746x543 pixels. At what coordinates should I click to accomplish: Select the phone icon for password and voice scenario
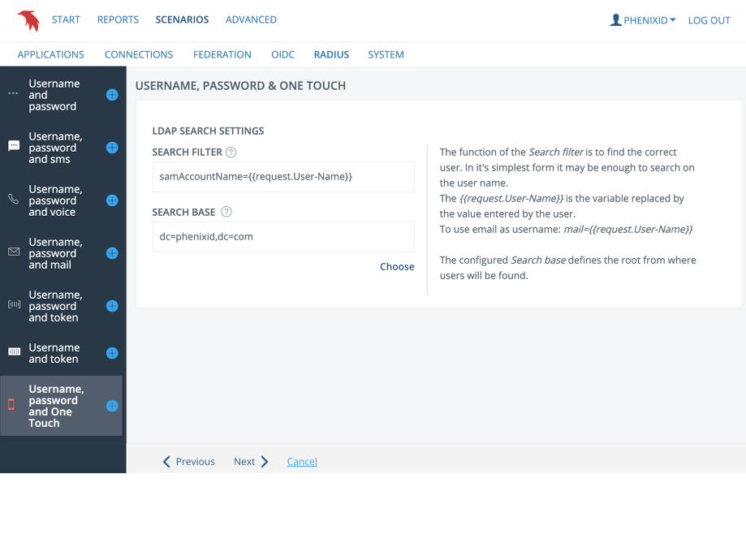click(11, 200)
